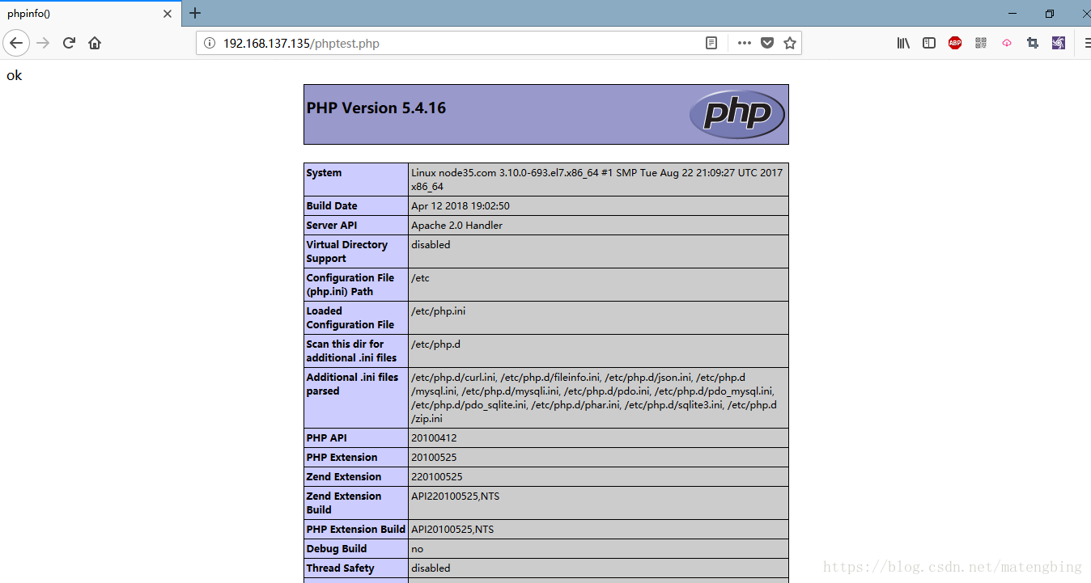Image resolution: width=1091 pixels, height=583 pixels.
Task: Select the Zend Extension Build label
Action: tap(344, 503)
